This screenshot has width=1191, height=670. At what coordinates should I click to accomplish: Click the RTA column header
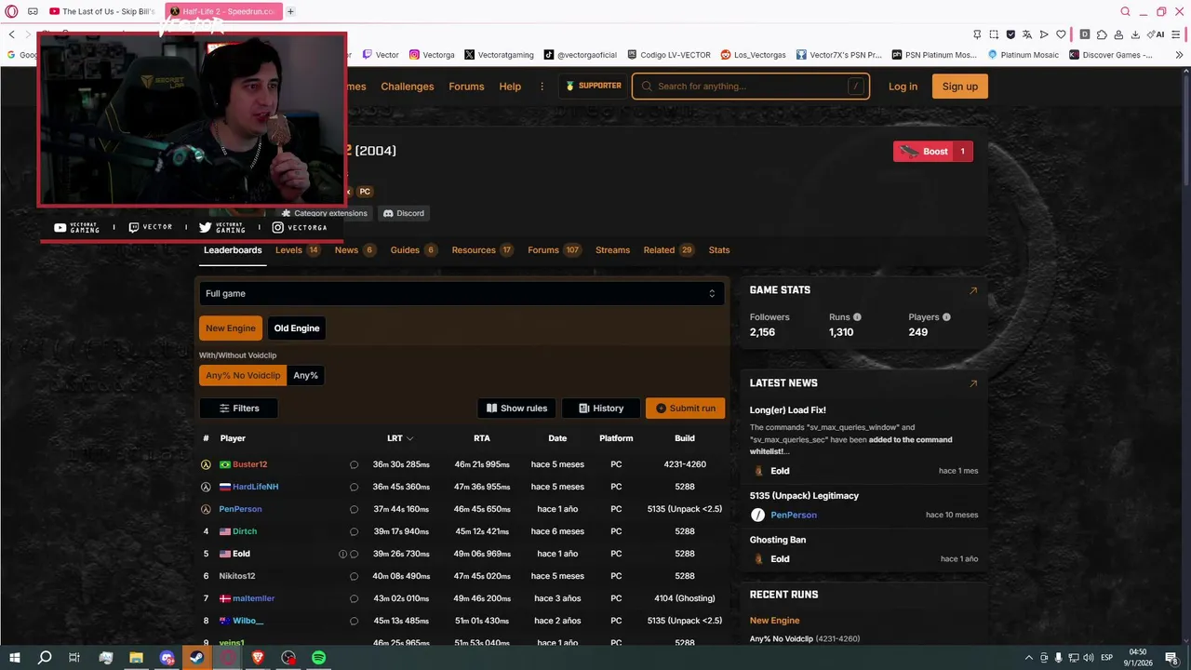coord(482,438)
